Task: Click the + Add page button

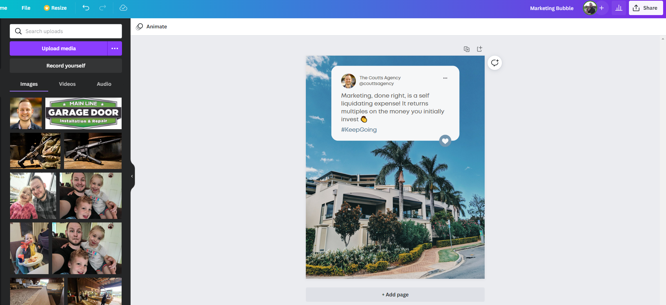Action: [x=395, y=295]
